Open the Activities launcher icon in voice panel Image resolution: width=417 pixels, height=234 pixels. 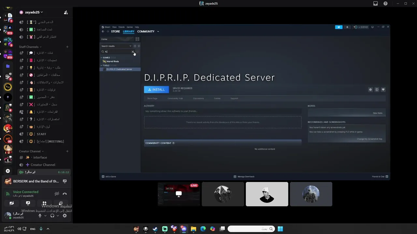click(x=44, y=203)
